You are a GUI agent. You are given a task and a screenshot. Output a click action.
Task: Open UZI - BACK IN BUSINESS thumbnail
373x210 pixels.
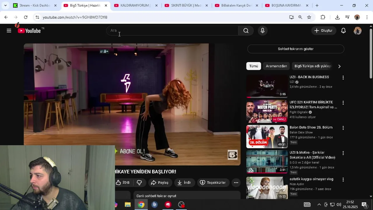pos(267,86)
